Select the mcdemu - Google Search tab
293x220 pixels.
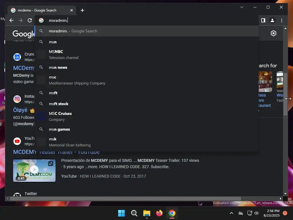pyautogui.click(x=42, y=10)
